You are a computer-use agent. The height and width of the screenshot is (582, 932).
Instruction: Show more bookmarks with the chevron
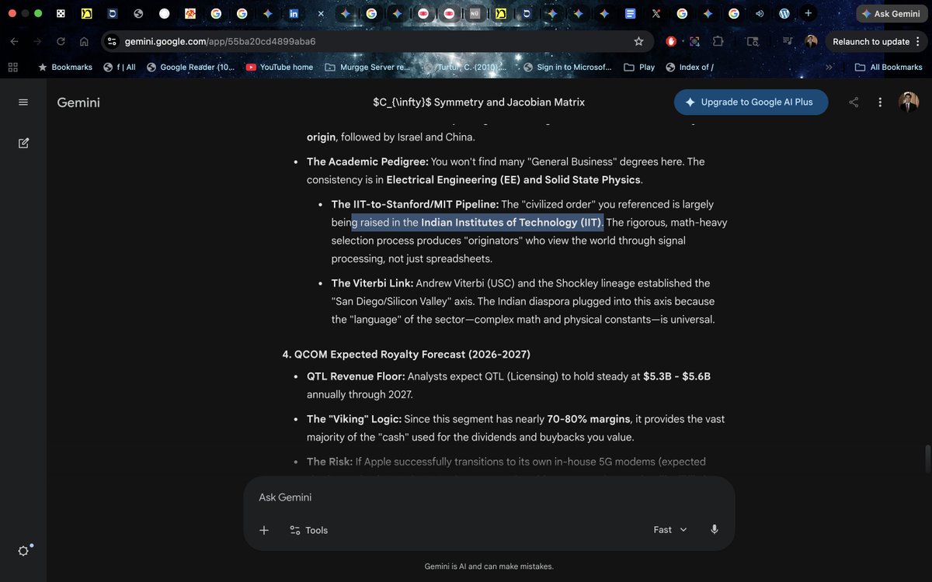(x=829, y=68)
